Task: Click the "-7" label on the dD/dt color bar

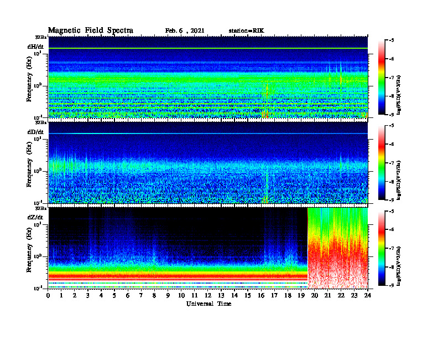Action: (392, 163)
